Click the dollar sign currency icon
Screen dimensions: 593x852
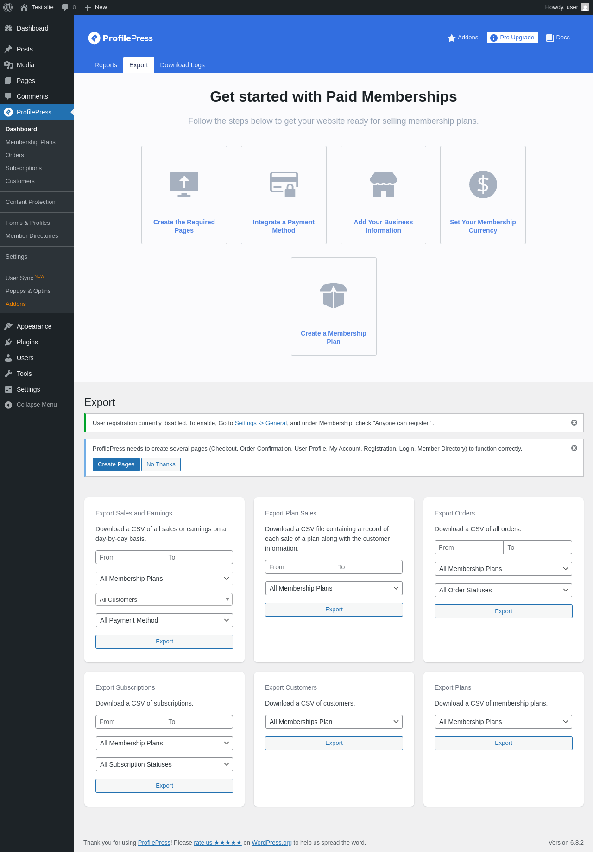483,184
